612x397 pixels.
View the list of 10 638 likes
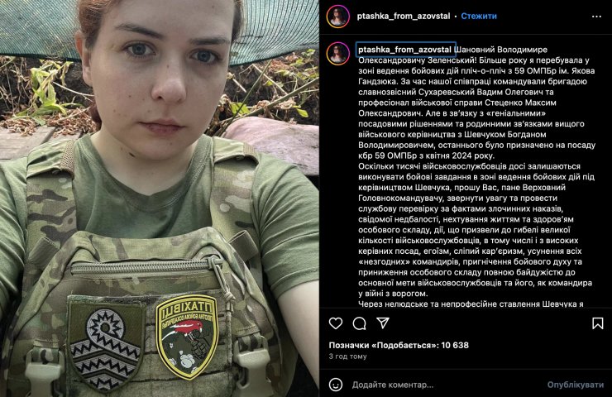point(399,345)
